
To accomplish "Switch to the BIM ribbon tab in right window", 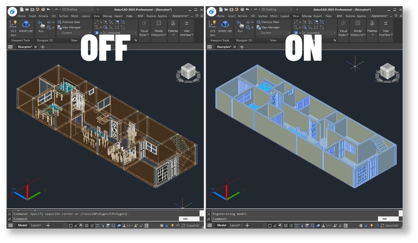I will [x=339, y=16].
